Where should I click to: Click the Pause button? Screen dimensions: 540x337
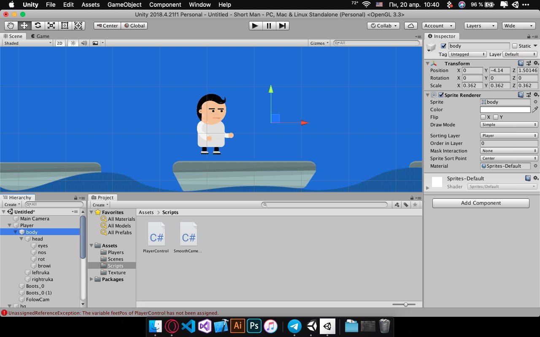tap(269, 26)
